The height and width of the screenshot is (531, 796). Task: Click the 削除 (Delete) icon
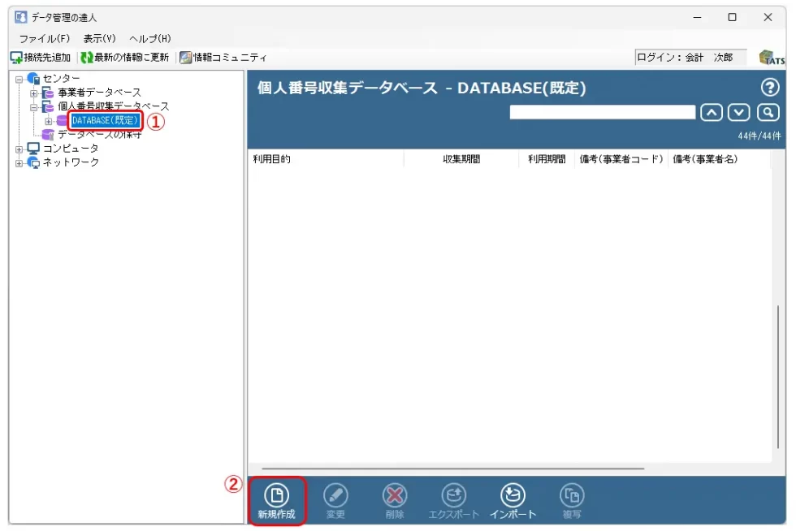pos(395,494)
